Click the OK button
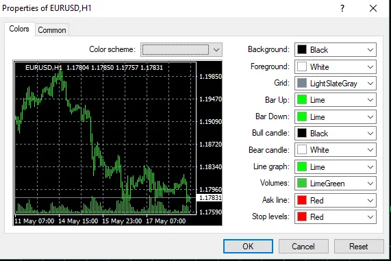 click(x=248, y=247)
